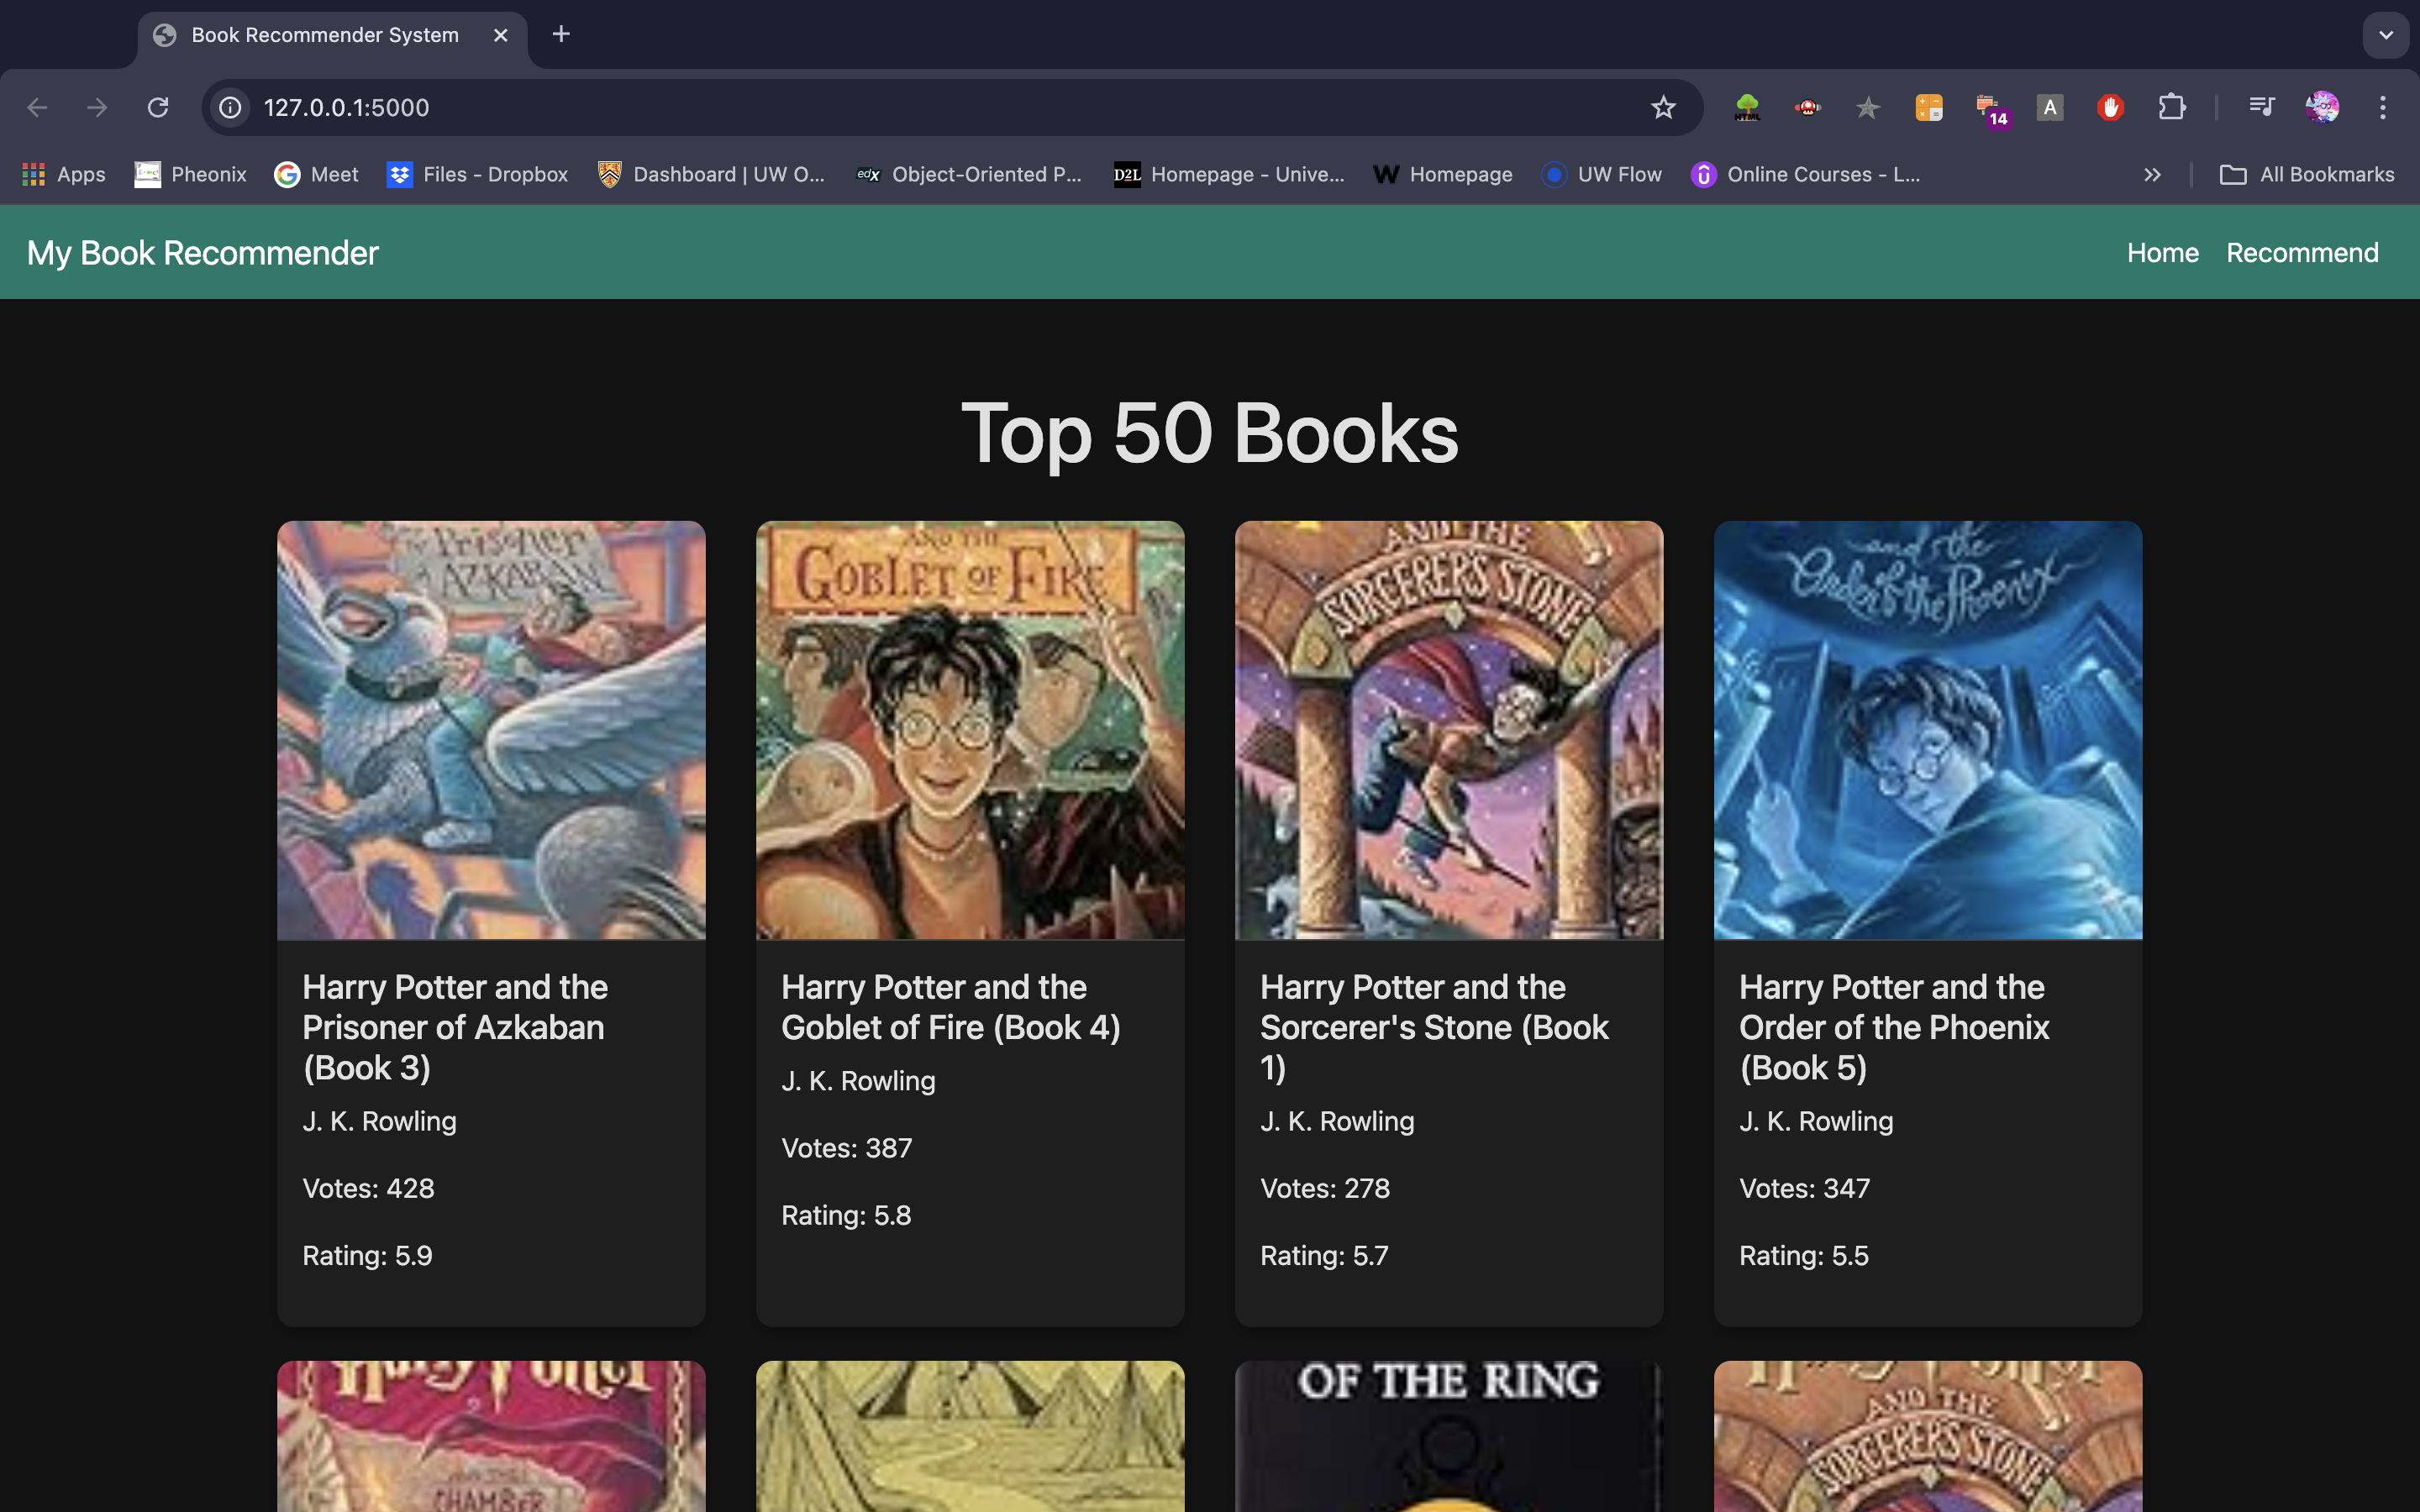Image resolution: width=2420 pixels, height=1512 pixels.
Task: Click the My Book Recommender brand link
Action: click(203, 253)
